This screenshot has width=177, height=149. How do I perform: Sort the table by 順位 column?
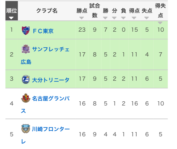[x=11, y=18]
